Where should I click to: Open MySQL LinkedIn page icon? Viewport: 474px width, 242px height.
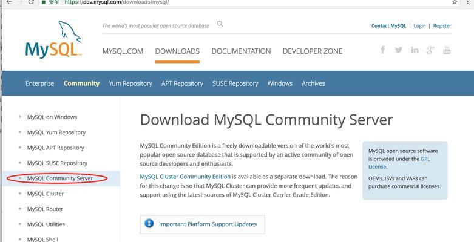[415, 50]
